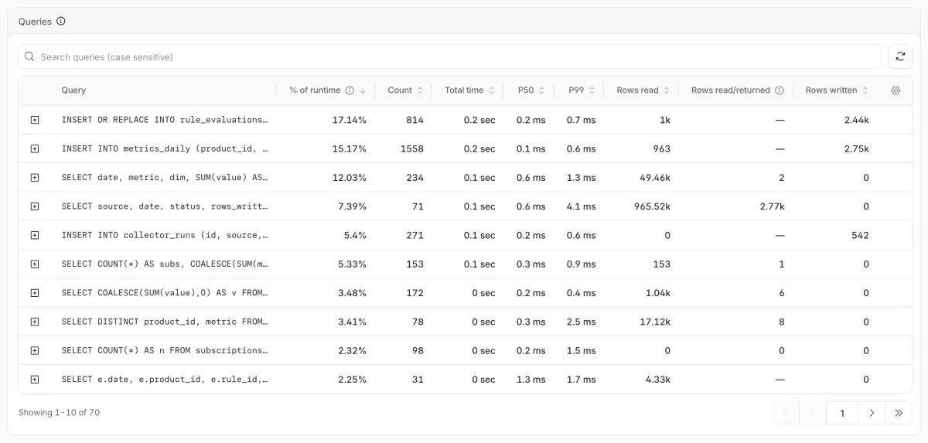This screenshot has height=443, width=928.
Task: Click the rows written value 2.44k
Action: [x=857, y=120]
